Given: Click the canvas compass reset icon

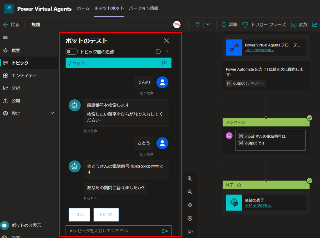Looking at the screenshot, I should [x=190, y=218].
